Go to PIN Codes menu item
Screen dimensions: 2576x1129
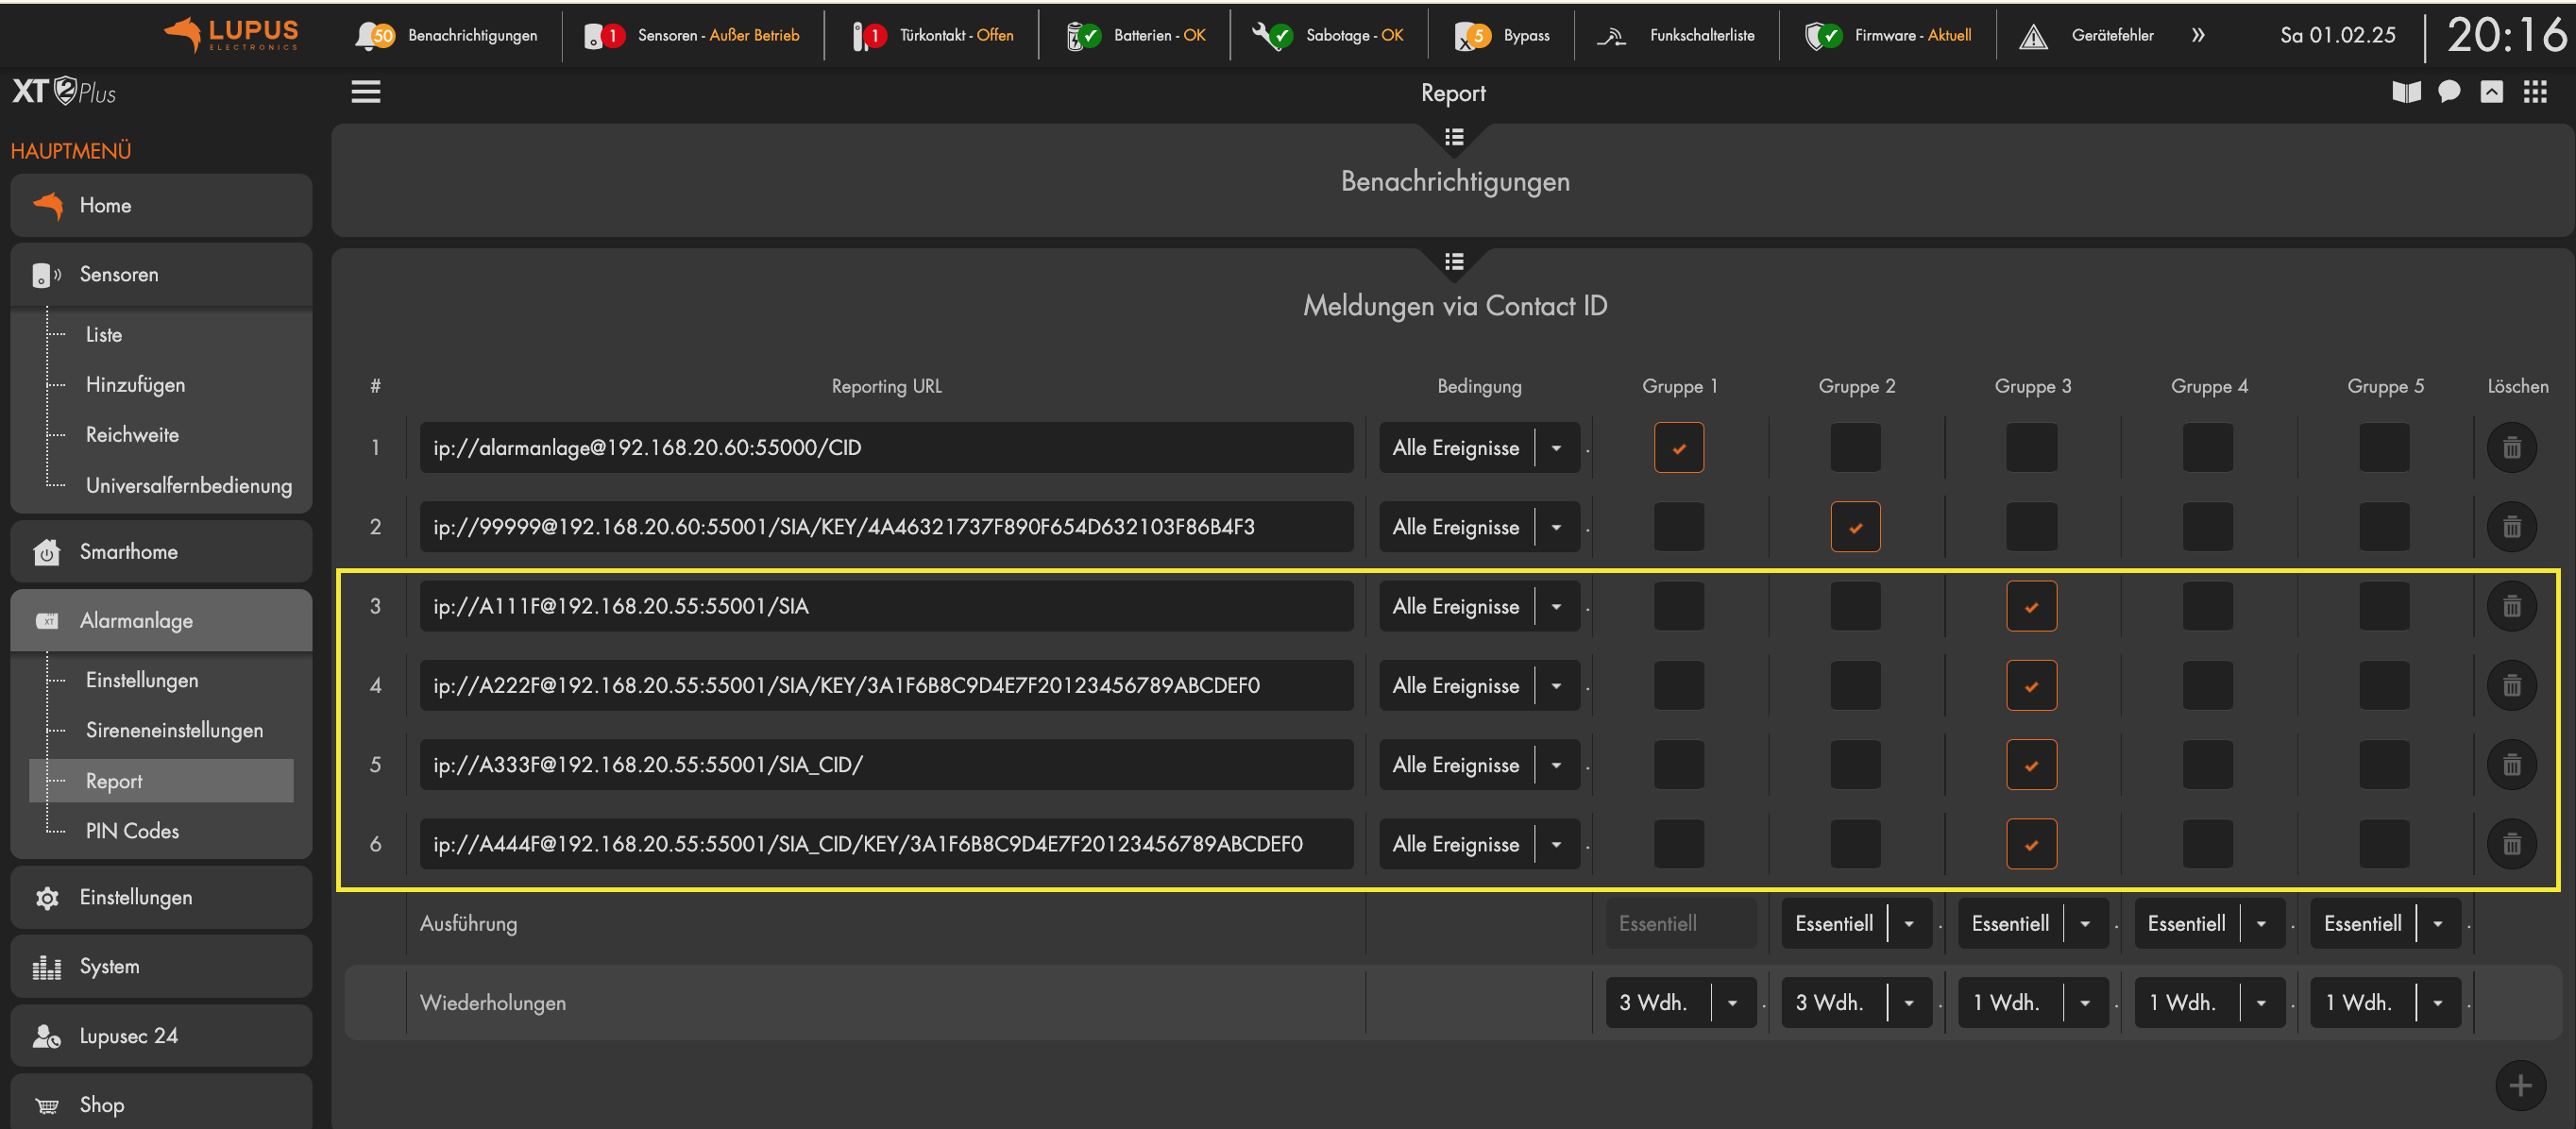coord(132,831)
